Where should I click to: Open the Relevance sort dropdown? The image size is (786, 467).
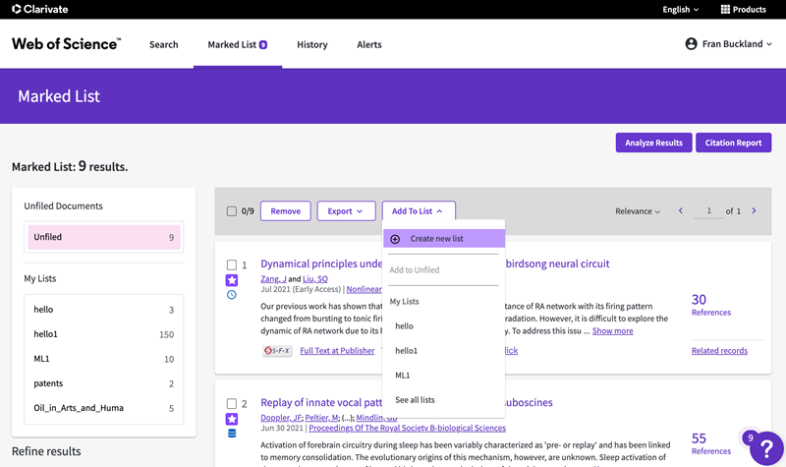[x=638, y=211]
